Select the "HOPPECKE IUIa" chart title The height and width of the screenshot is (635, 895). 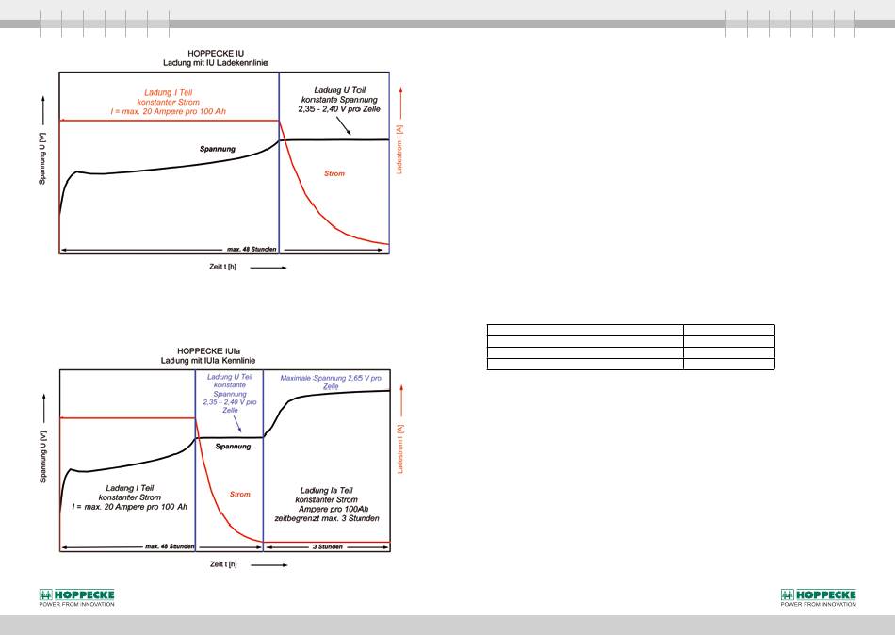coord(208,351)
